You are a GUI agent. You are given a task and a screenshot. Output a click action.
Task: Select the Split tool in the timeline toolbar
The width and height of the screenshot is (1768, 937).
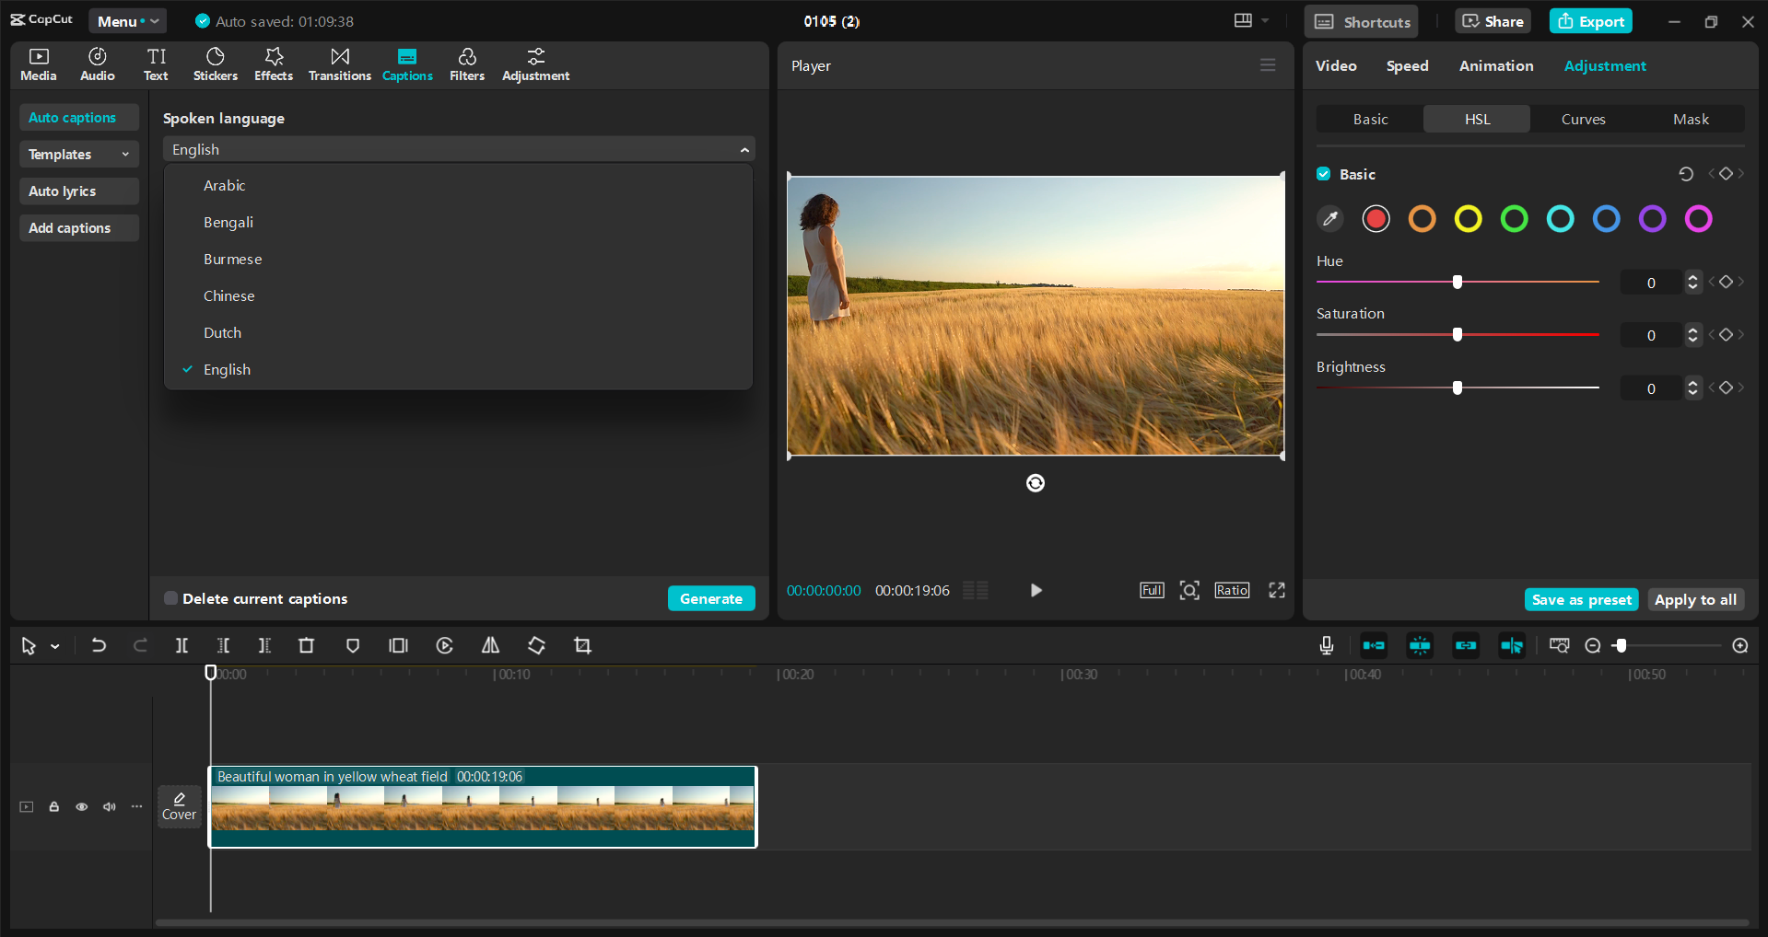pyautogui.click(x=181, y=645)
